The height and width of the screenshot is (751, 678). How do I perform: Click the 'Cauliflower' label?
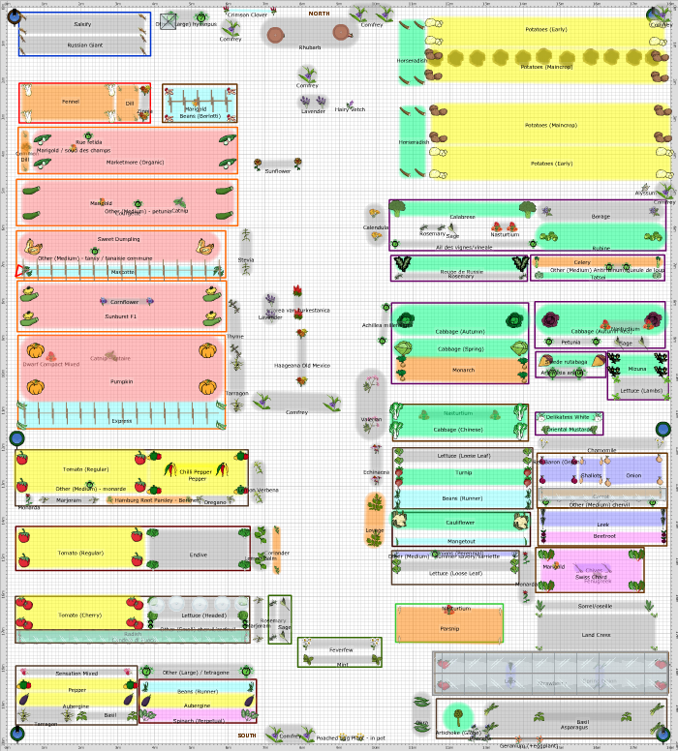[x=460, y=523]
